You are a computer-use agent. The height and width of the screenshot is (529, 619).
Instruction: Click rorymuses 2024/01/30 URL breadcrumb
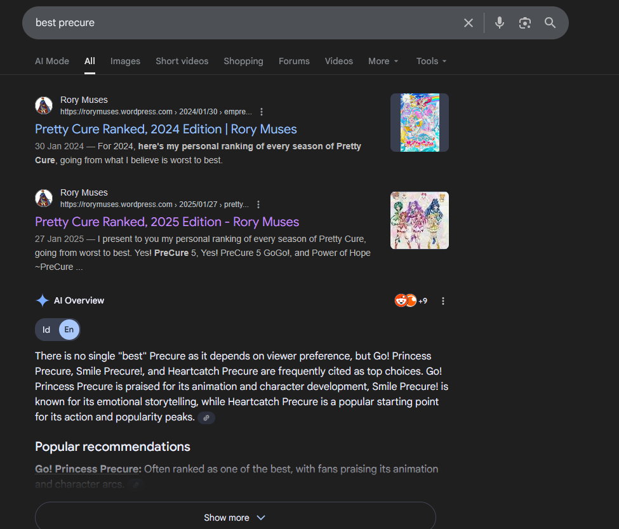[156, 112]
